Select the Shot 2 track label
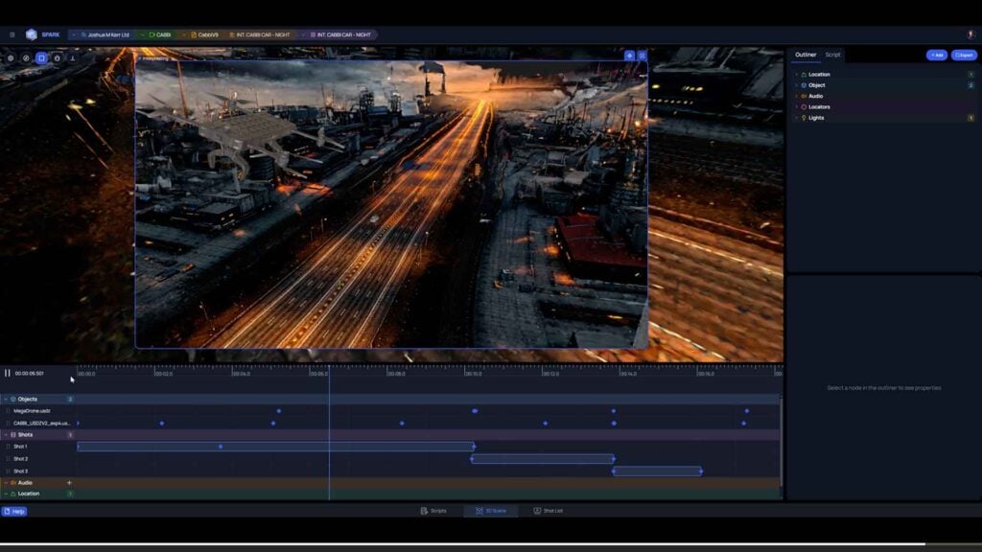The image size is (982, 552). point(21,459)
